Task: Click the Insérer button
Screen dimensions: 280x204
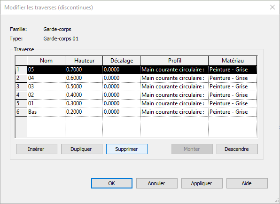Action: tap(37, 149)
